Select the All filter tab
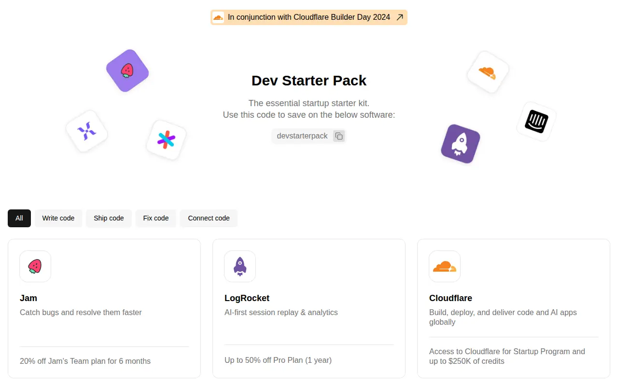 (19, 218)
